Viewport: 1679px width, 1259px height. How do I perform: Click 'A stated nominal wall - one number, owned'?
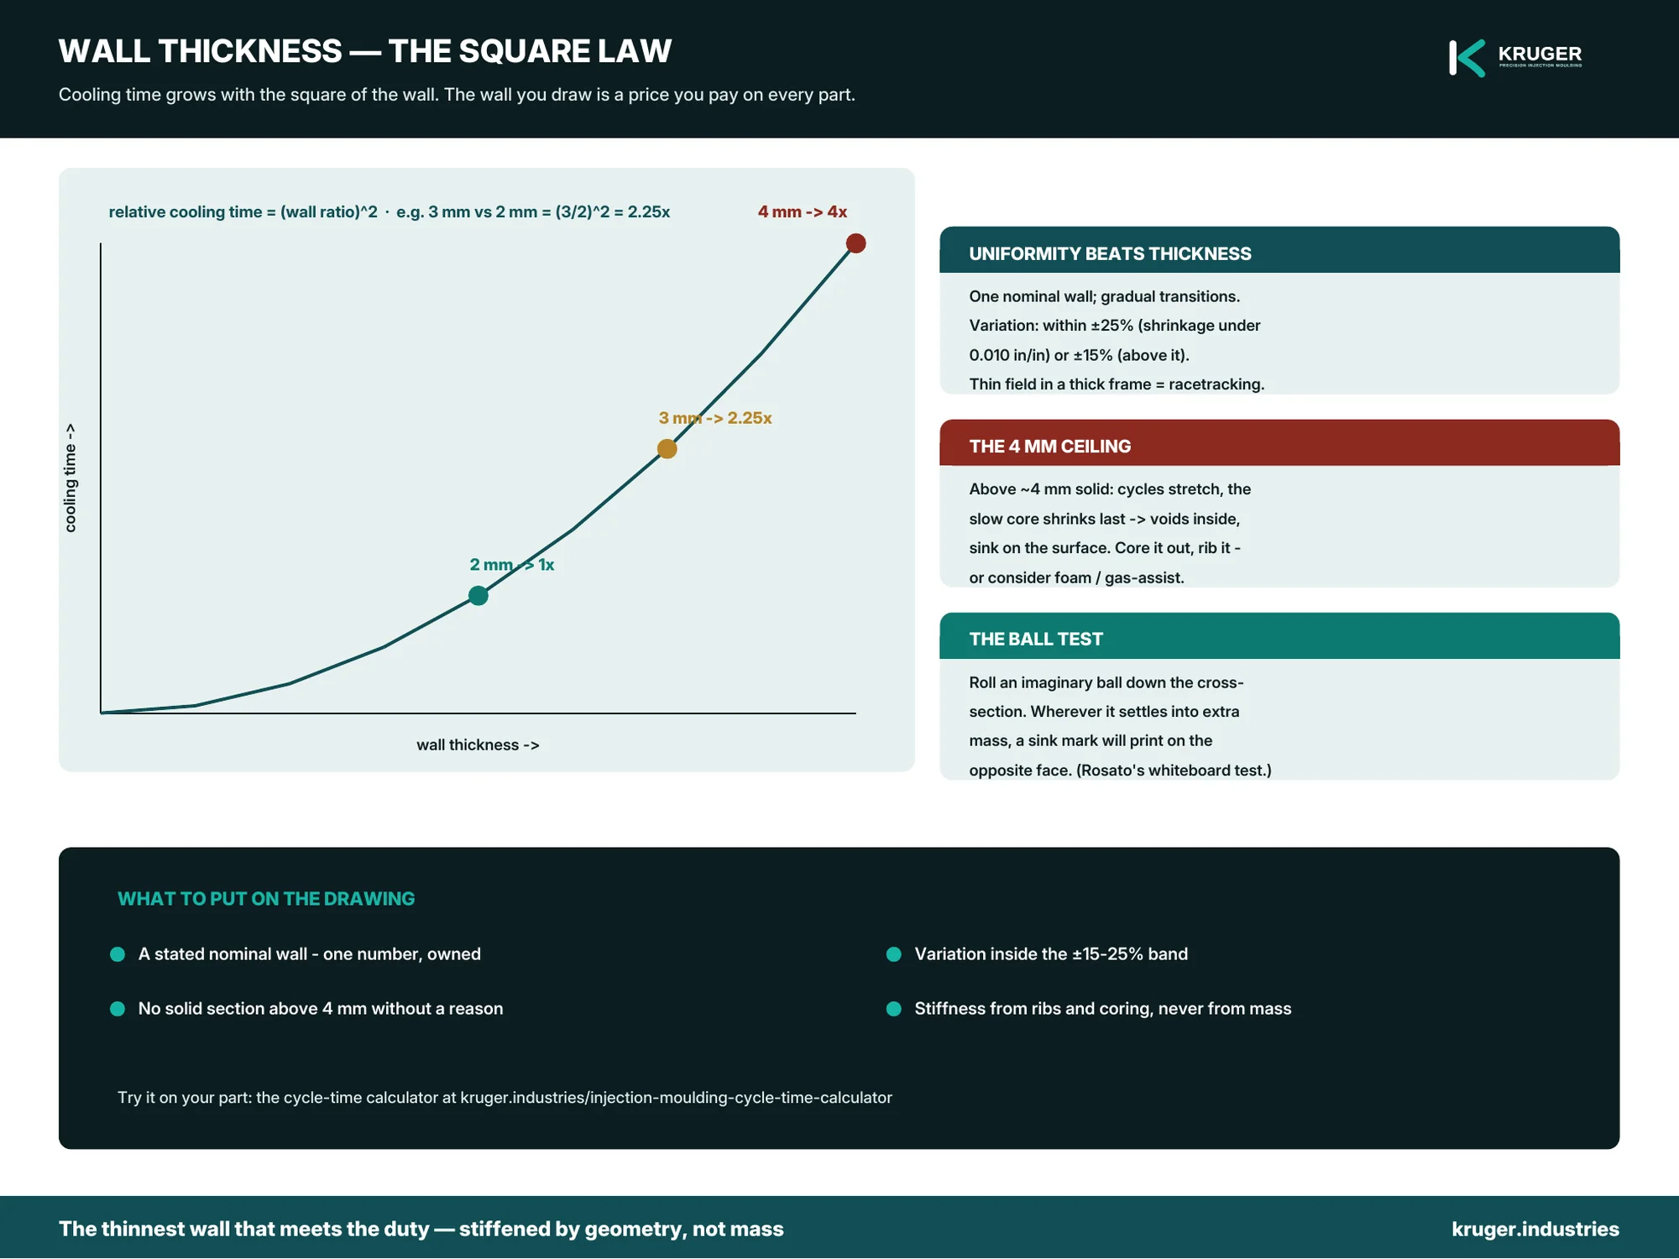point(310,954)
